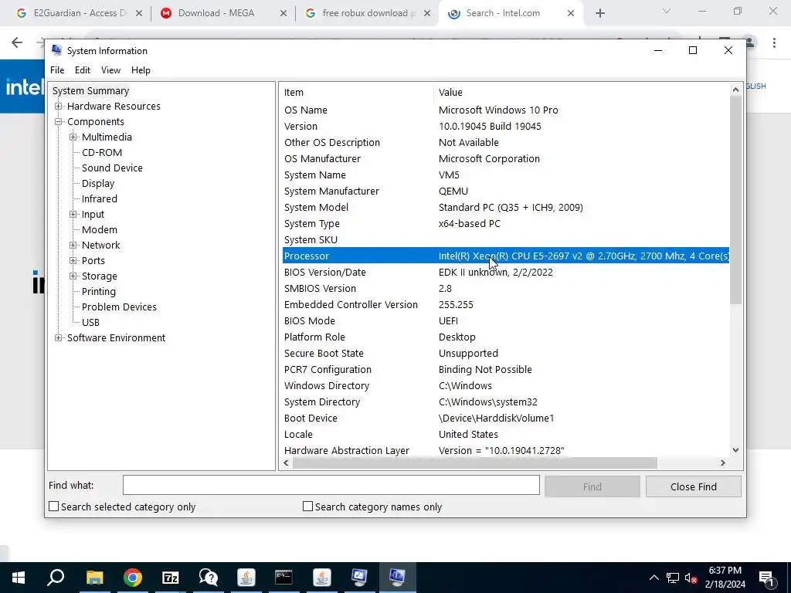
Task: Click the Find what input field
Action: coord(331,485)
